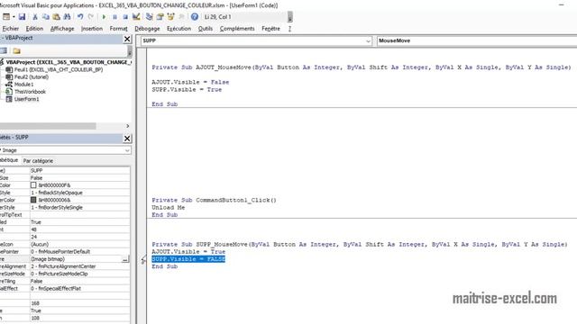This screenshot has width=577, height=324.
Task: Click the ellipsis button beside (Image bitmap)
Action: pyautogui.click(x=125, y=259)
